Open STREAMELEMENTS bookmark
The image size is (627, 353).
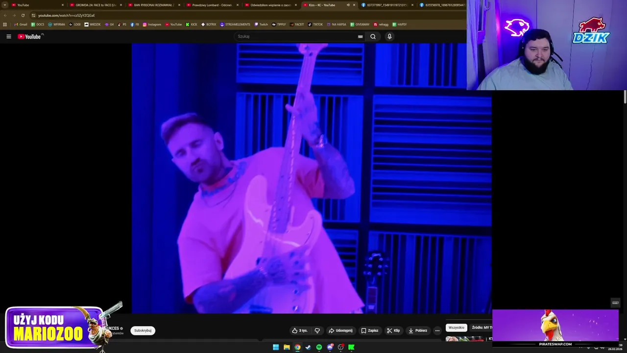coord(235,25)
